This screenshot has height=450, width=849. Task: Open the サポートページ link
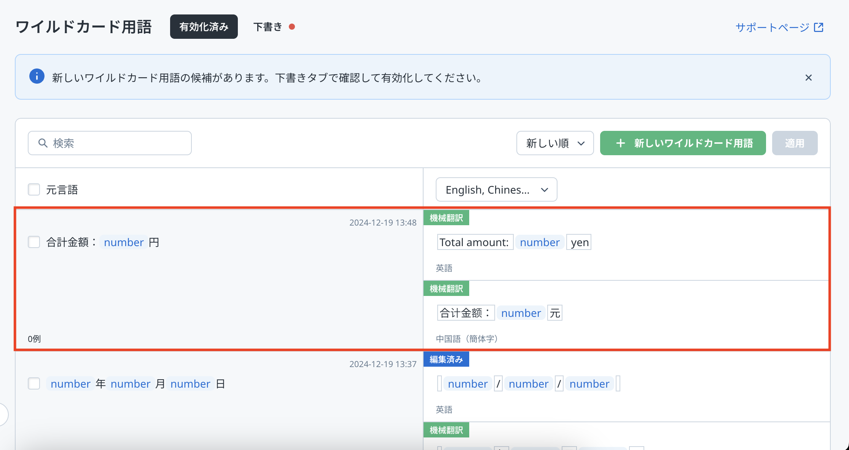772,27
